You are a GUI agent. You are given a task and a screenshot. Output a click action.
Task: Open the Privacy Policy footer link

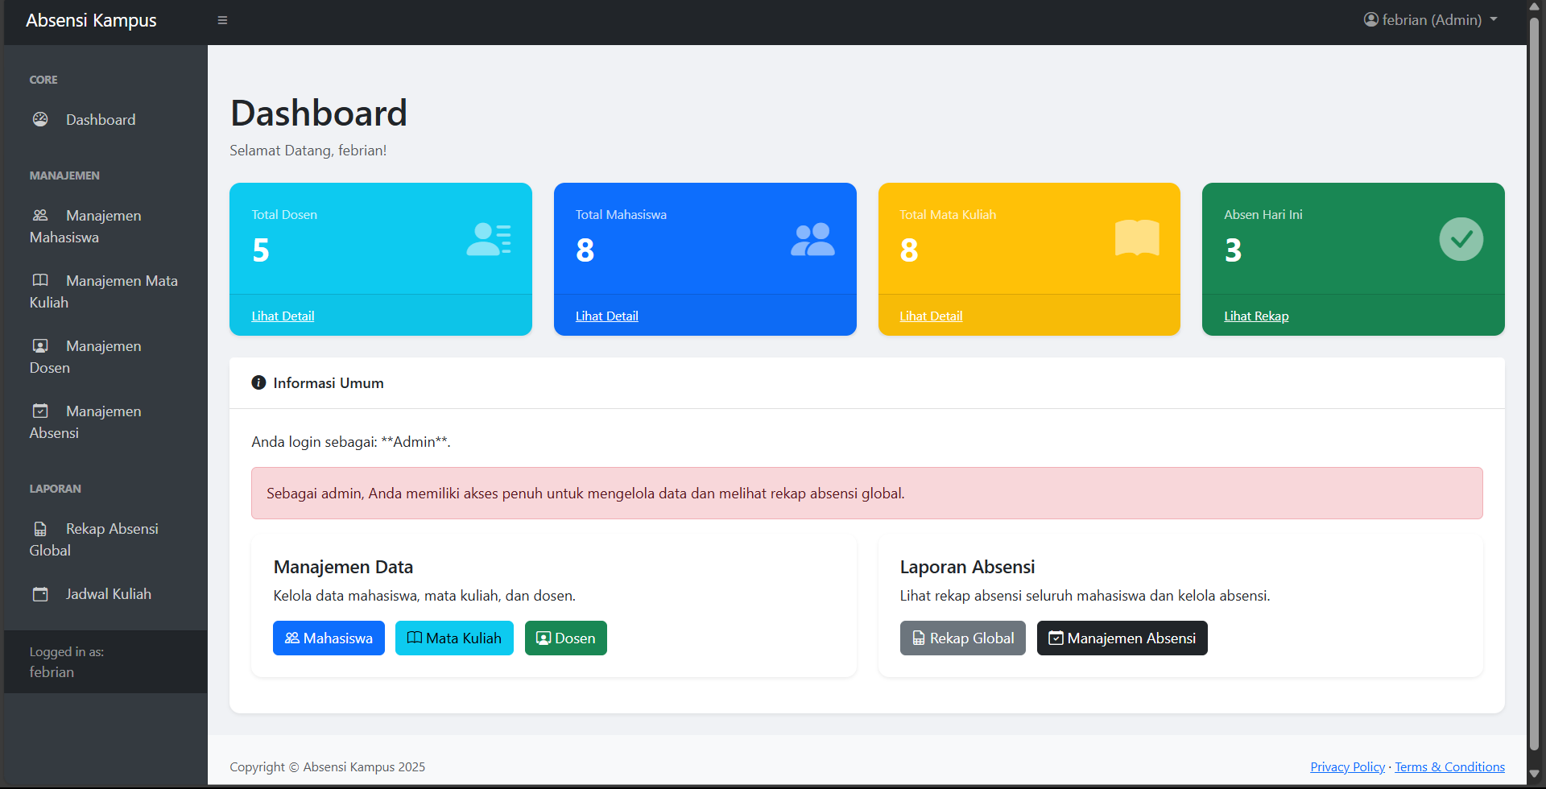pyautogui.click(x=1347, y=767)
